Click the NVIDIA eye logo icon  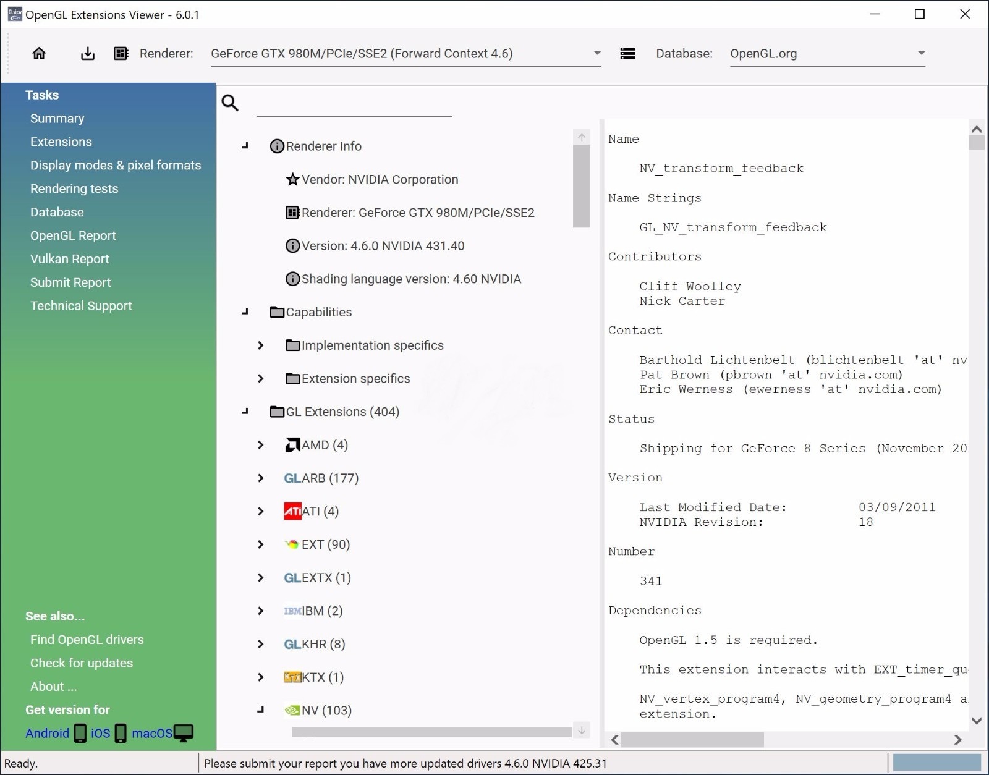tap(292, 711)
